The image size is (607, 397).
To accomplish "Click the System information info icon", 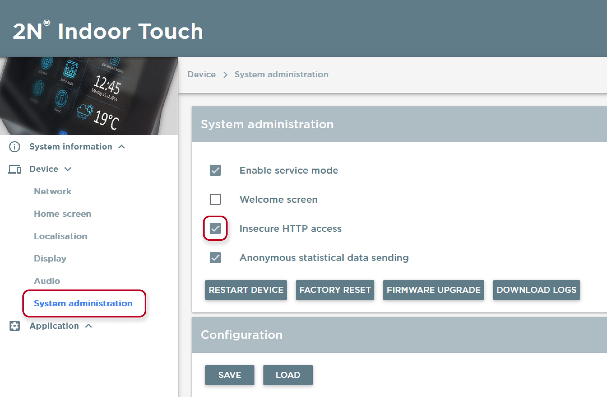I will point(15,147).
